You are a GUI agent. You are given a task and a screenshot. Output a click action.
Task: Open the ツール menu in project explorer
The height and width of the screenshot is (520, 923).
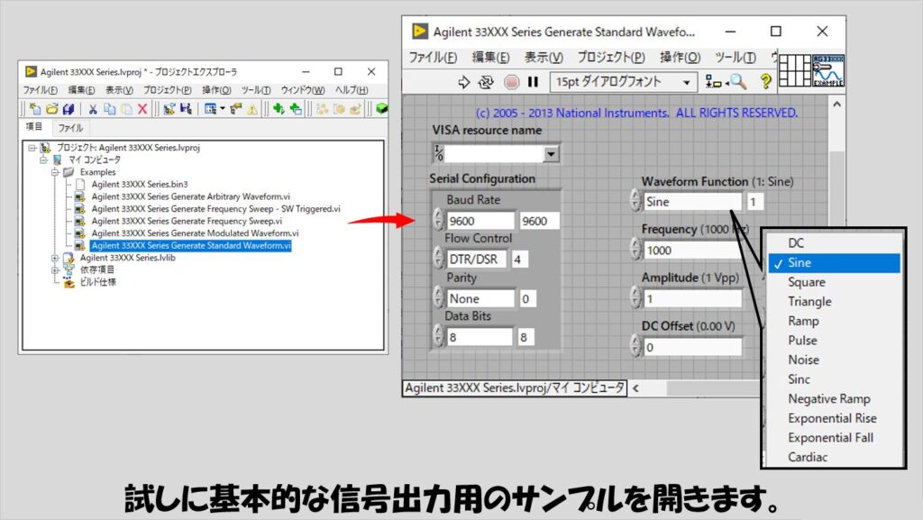tap(256, 90)
